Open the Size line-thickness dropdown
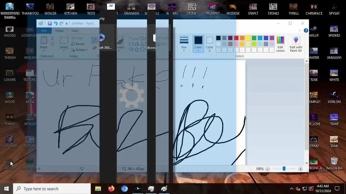This screenshot has width=346, height=194. click(184, 44)
